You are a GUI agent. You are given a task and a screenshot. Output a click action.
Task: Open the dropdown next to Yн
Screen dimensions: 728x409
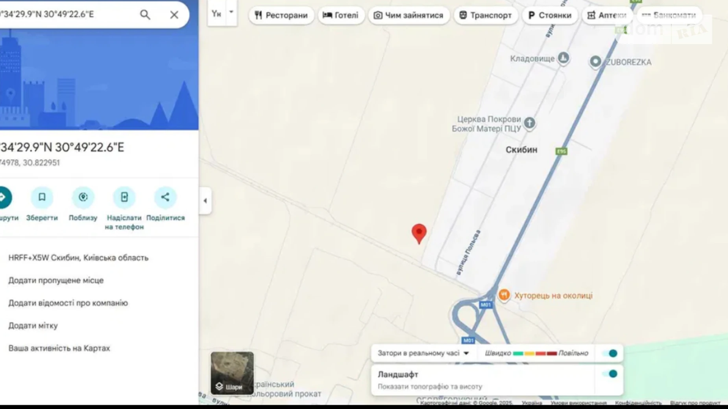[232, 12]
